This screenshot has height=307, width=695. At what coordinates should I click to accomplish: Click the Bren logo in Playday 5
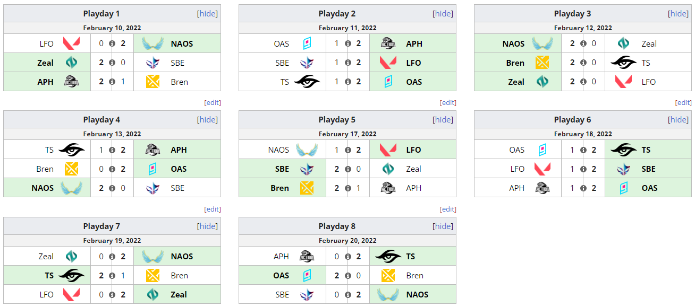click(307, 188)
